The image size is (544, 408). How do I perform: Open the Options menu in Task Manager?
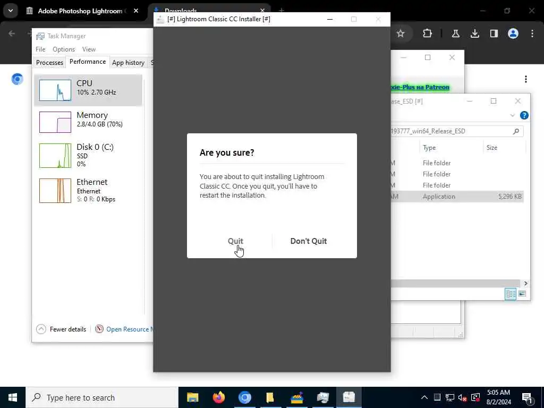(x=64, y=49)
